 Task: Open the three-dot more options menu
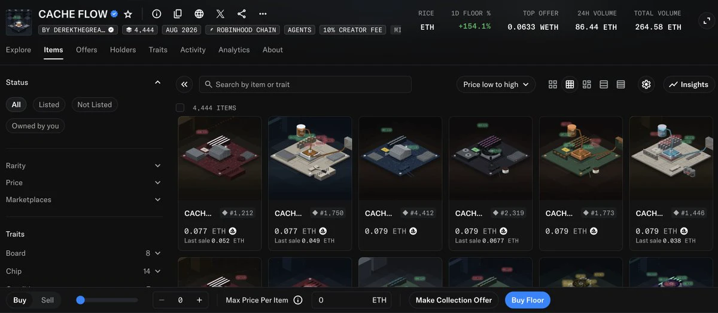263,14
